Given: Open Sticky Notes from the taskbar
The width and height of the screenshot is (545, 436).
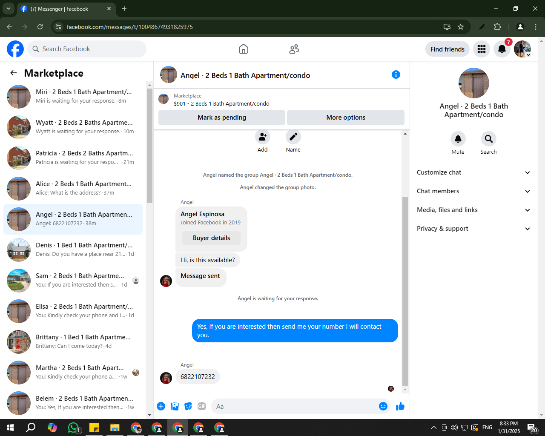Looking at the screenshot, I should 94,427.
